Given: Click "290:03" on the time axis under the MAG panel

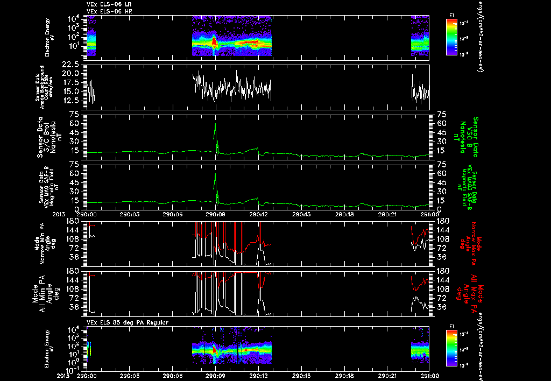Looking at the screenshot, I should [x=130, y=214].
